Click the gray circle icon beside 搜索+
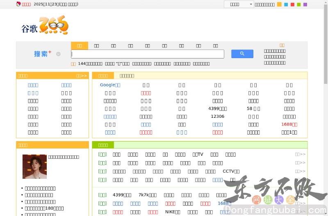This screenshot has width=328, height=216. click(58, 54)
